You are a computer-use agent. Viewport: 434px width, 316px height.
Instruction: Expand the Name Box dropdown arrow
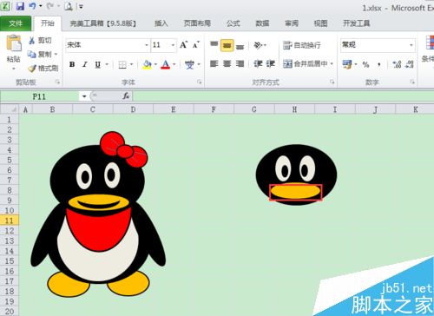(84, 96)
